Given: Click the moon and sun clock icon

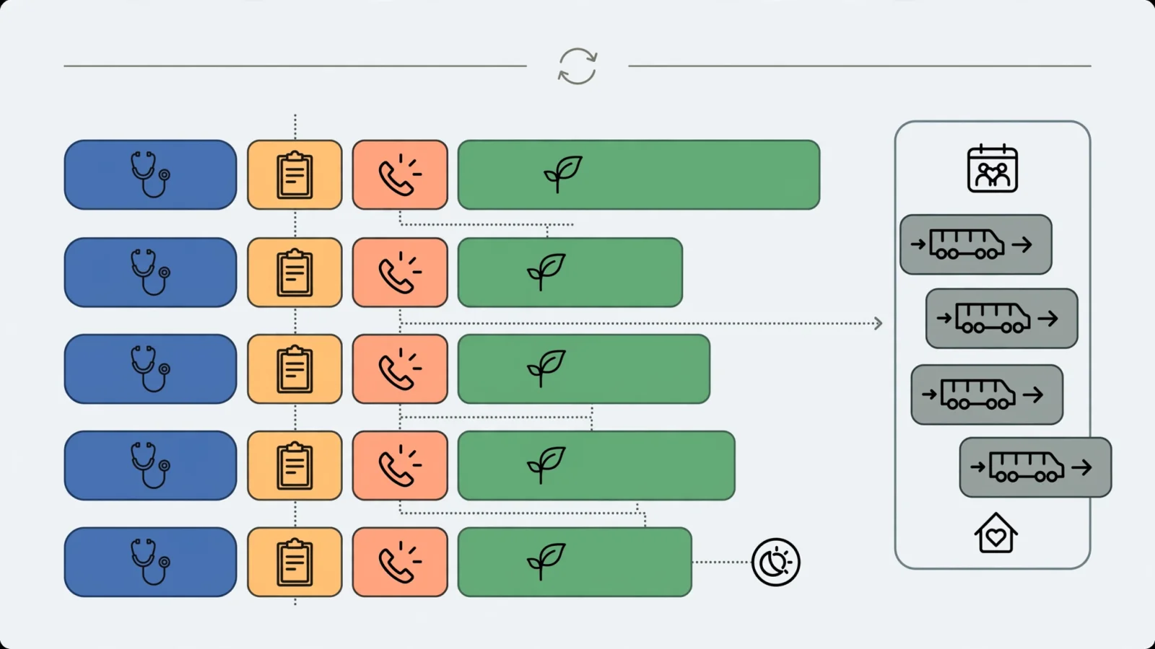Looking at the screenshot, I should tap(776, 562).
